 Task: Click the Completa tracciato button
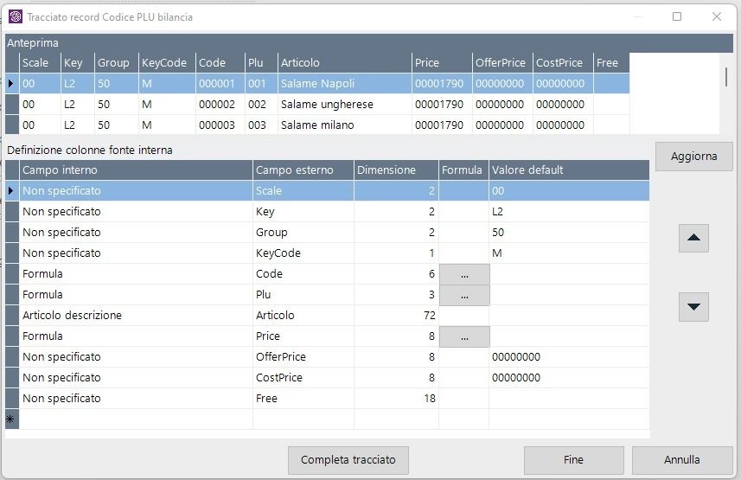tap(348, 460)
